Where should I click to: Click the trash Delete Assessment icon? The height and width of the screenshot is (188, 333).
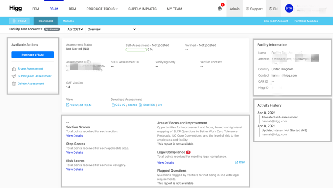(x=14, y=84)
